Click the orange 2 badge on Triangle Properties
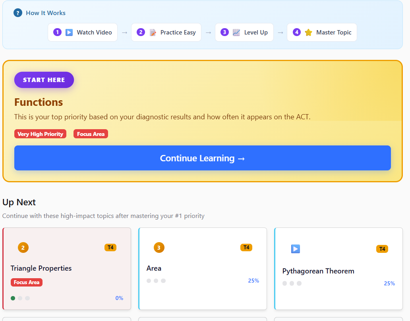The height and width of the screenshot is (321, 410). tap(23, 247)
